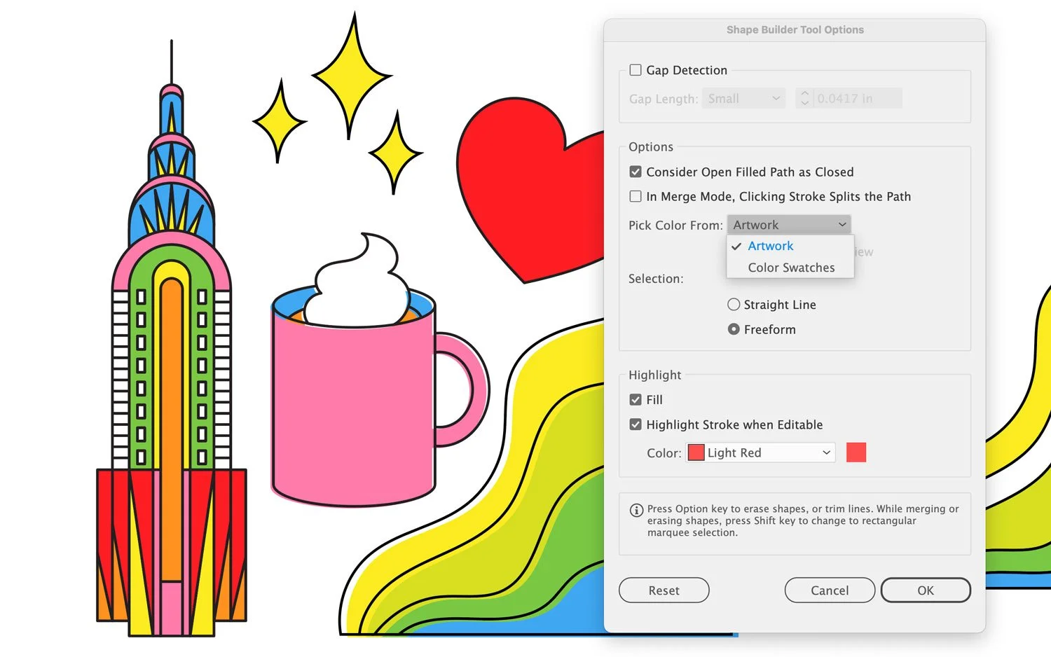
Task: Open the Gap Length dropdown set to Small
Action: click(x=743, y=98)
